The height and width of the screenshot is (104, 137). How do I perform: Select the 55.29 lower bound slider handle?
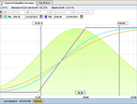coord(38,23)
